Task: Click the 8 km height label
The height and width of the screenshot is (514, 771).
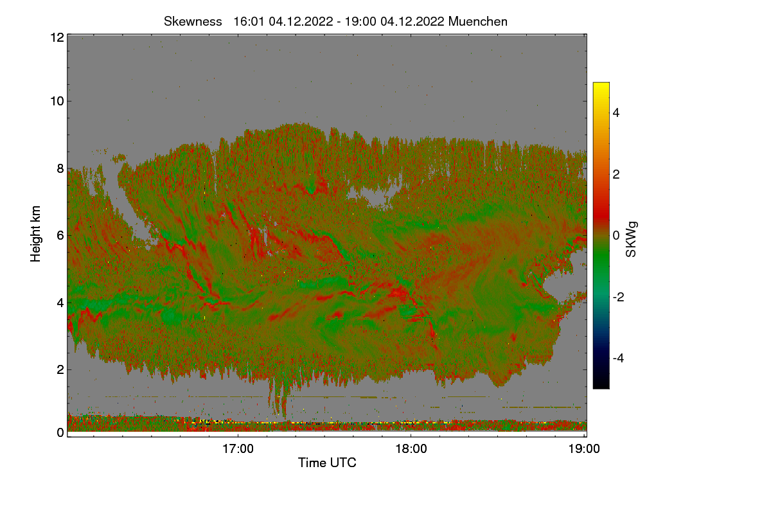Action: 59,168
